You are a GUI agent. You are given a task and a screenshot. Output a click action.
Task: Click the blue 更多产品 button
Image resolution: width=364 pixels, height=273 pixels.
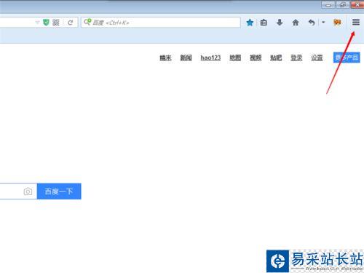tap(347, 58)
